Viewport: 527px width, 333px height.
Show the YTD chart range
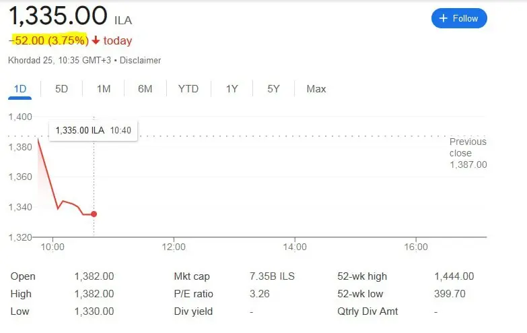(x=188, y=89)
